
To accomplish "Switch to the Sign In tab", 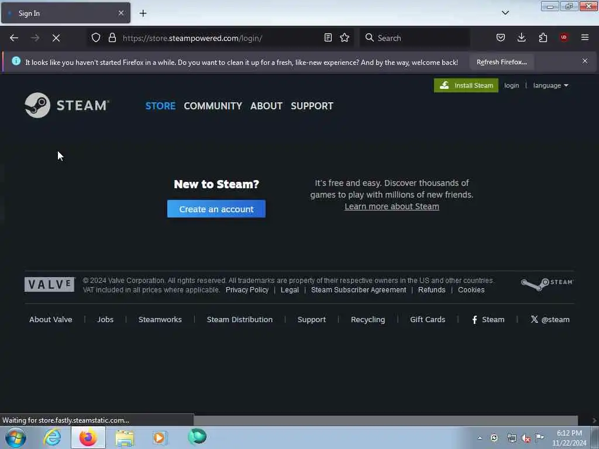I will (x=66, y=13).
